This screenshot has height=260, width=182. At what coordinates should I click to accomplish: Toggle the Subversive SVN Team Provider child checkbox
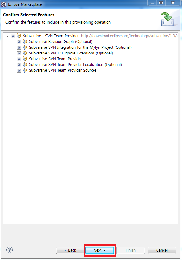tap(19, 59)
